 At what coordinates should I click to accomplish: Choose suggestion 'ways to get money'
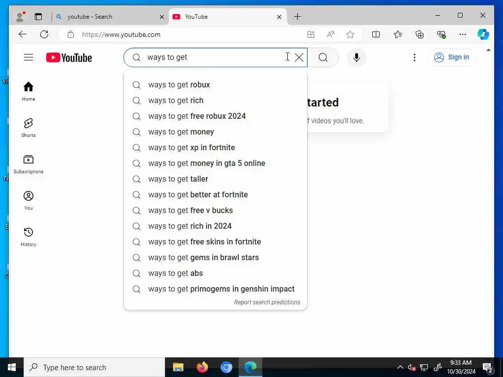pos(215,132)
